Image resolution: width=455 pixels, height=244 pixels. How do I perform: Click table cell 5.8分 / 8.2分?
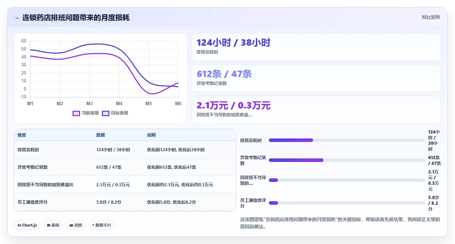point(109,202)
